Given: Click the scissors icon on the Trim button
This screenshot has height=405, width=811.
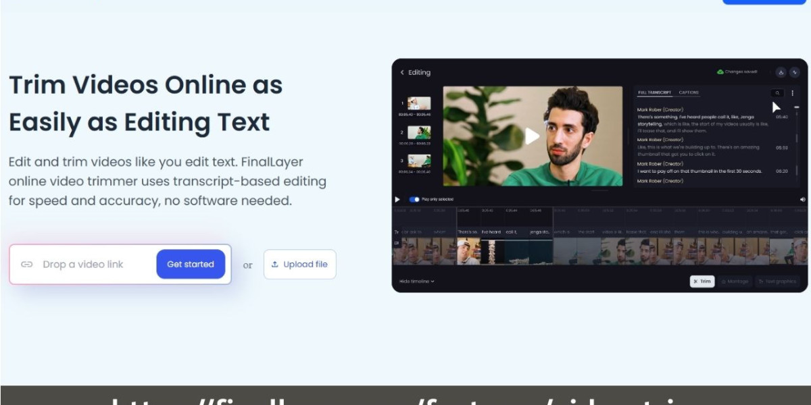Looking at the screenshot, I should 696,281.
